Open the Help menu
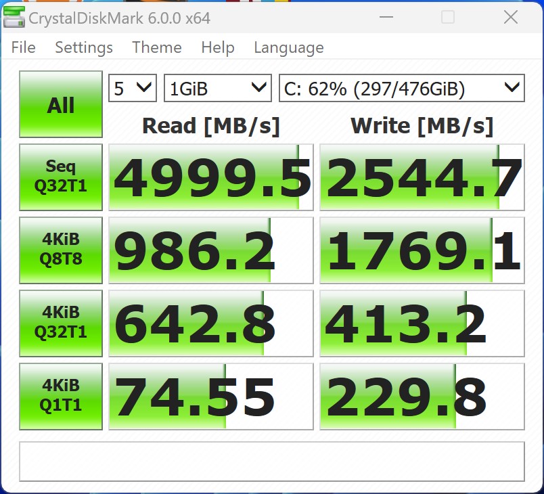The image size is (544, 494). point(218,47)
